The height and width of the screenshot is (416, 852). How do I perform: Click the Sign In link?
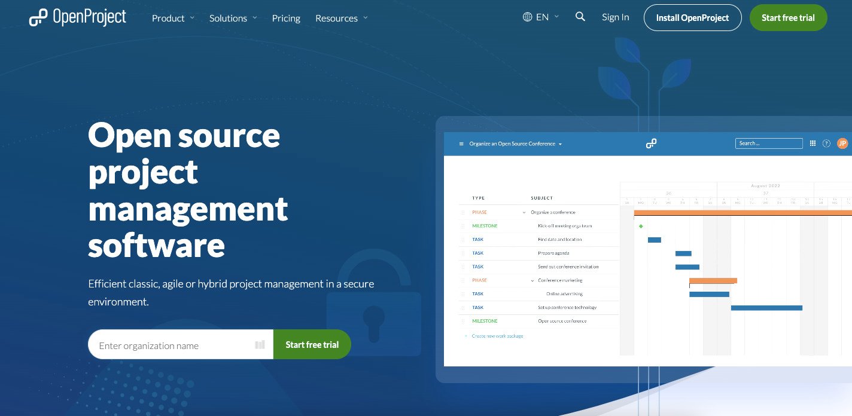click(x=615, y=17)
